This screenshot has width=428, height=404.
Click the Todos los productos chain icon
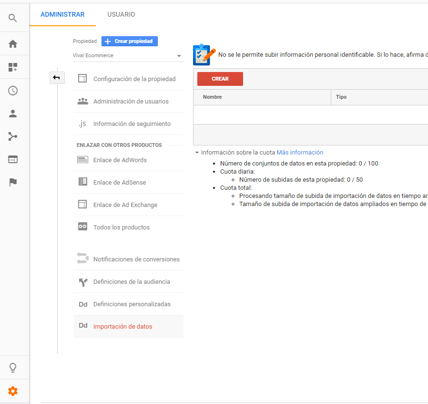point(83,227)
